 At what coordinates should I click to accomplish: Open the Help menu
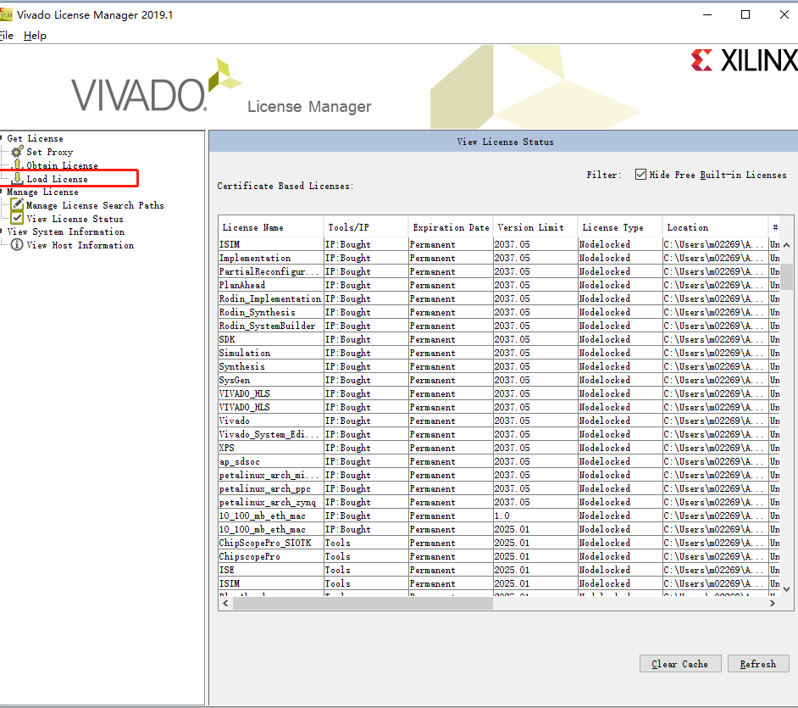[x=35, y=36]
